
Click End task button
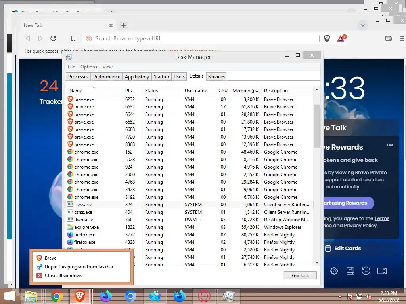pos(300,275)
